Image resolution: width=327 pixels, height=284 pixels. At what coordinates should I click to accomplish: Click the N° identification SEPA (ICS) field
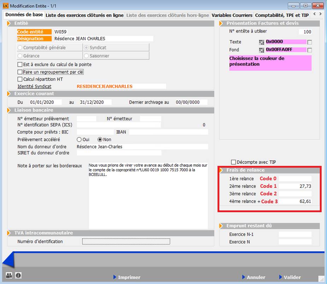coord(119,125)
